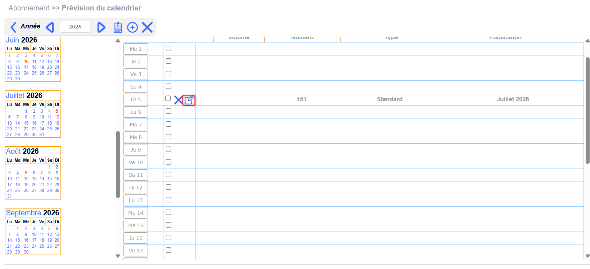Select 14 in the Septembre 2026 calendar
The width and height of the screenshot is (590, 269).
pyautogui.click(x=9, y=240)
